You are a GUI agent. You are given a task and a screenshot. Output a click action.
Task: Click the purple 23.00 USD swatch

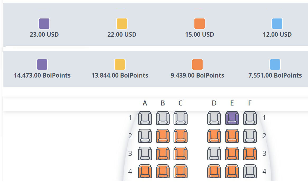tap(44, 23)
